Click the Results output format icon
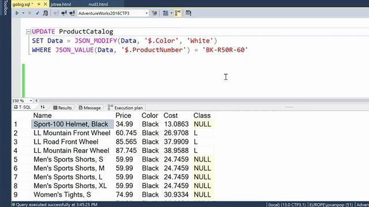This screenshot has height=207, width=369. 165,13
